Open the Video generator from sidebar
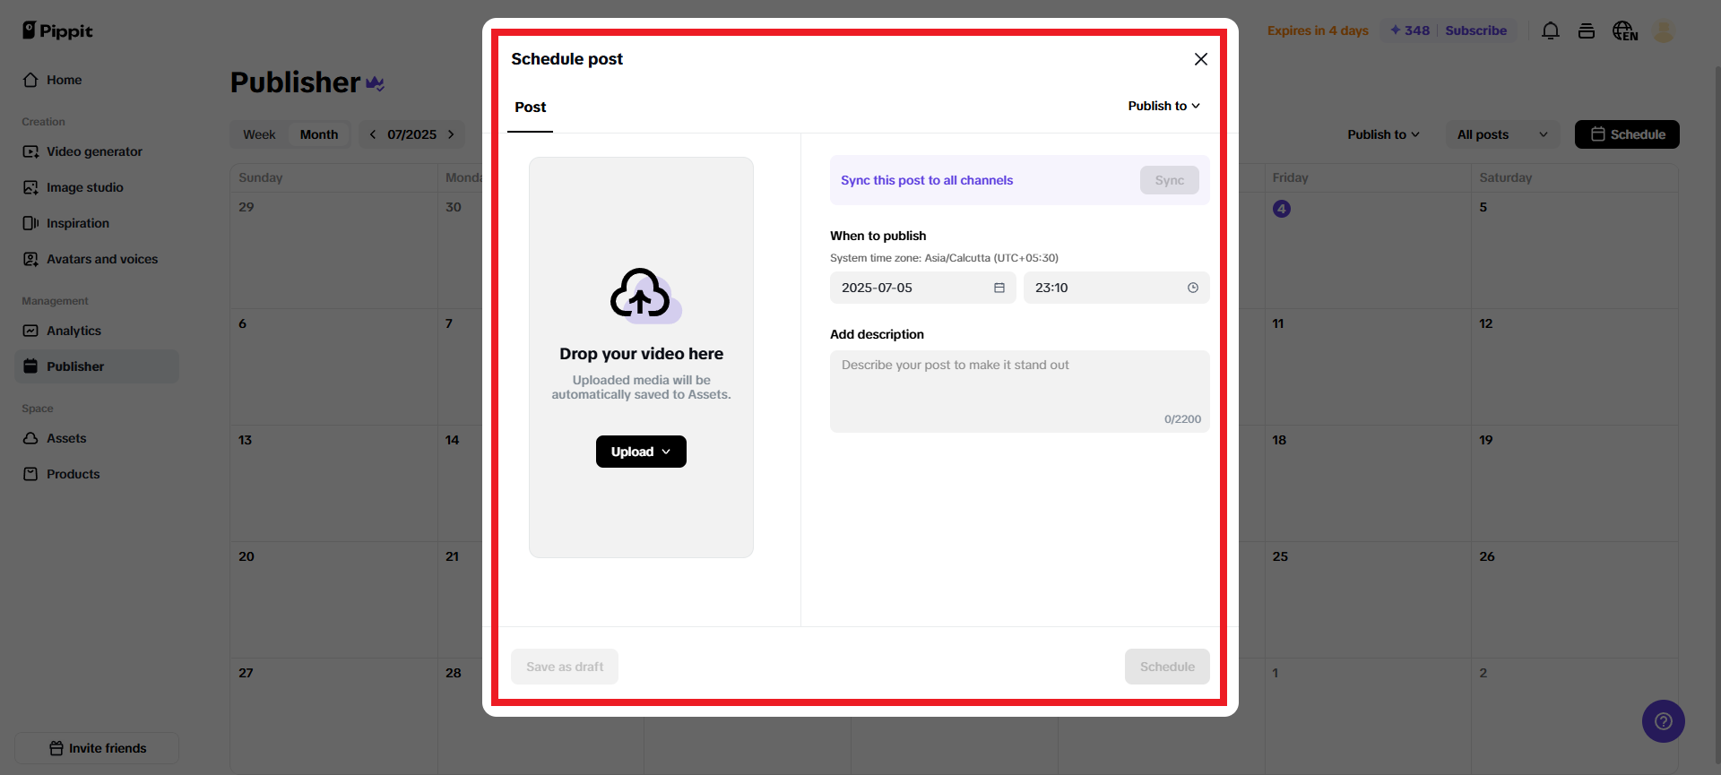This screenshot has width=1721, height=775. pos(30,151)
